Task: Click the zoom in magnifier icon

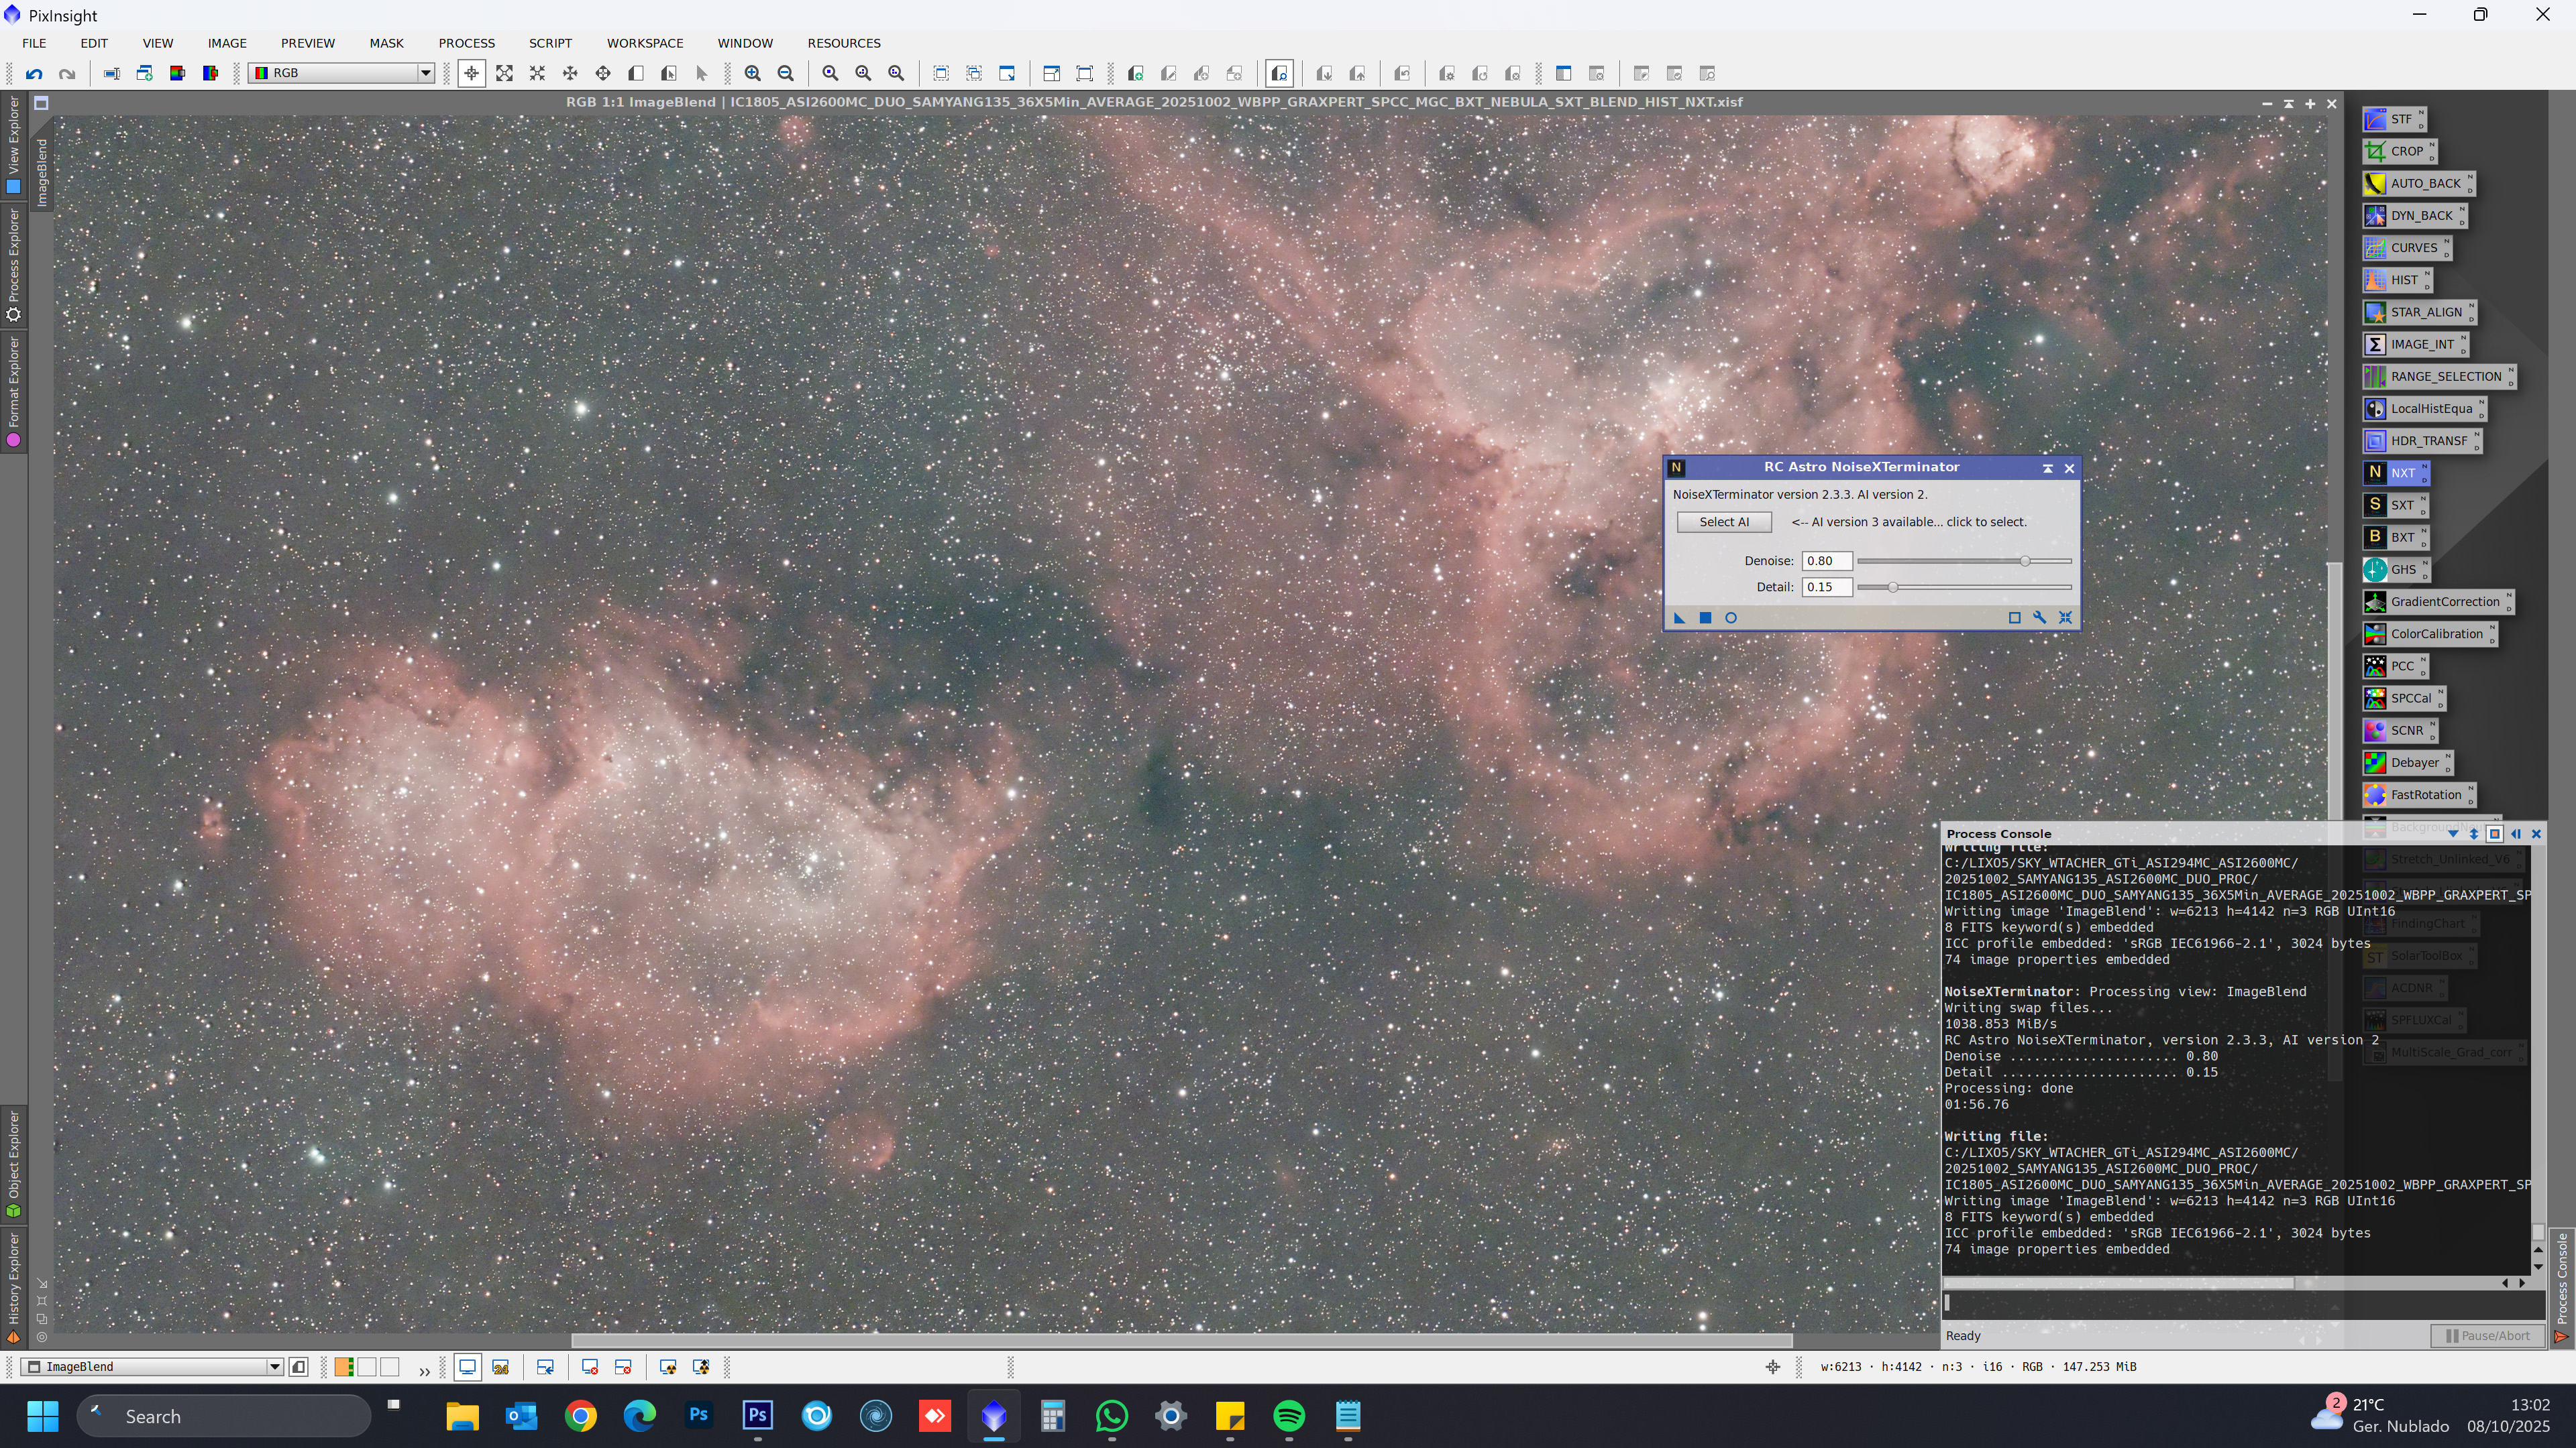Action: 753,73
